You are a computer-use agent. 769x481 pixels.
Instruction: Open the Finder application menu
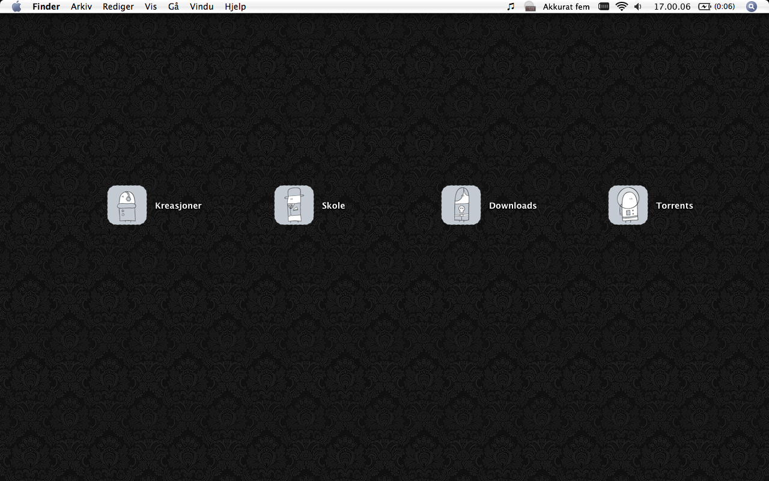coord(46,7)
